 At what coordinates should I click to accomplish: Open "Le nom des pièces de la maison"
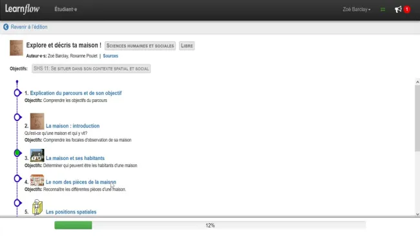point(81,182)
